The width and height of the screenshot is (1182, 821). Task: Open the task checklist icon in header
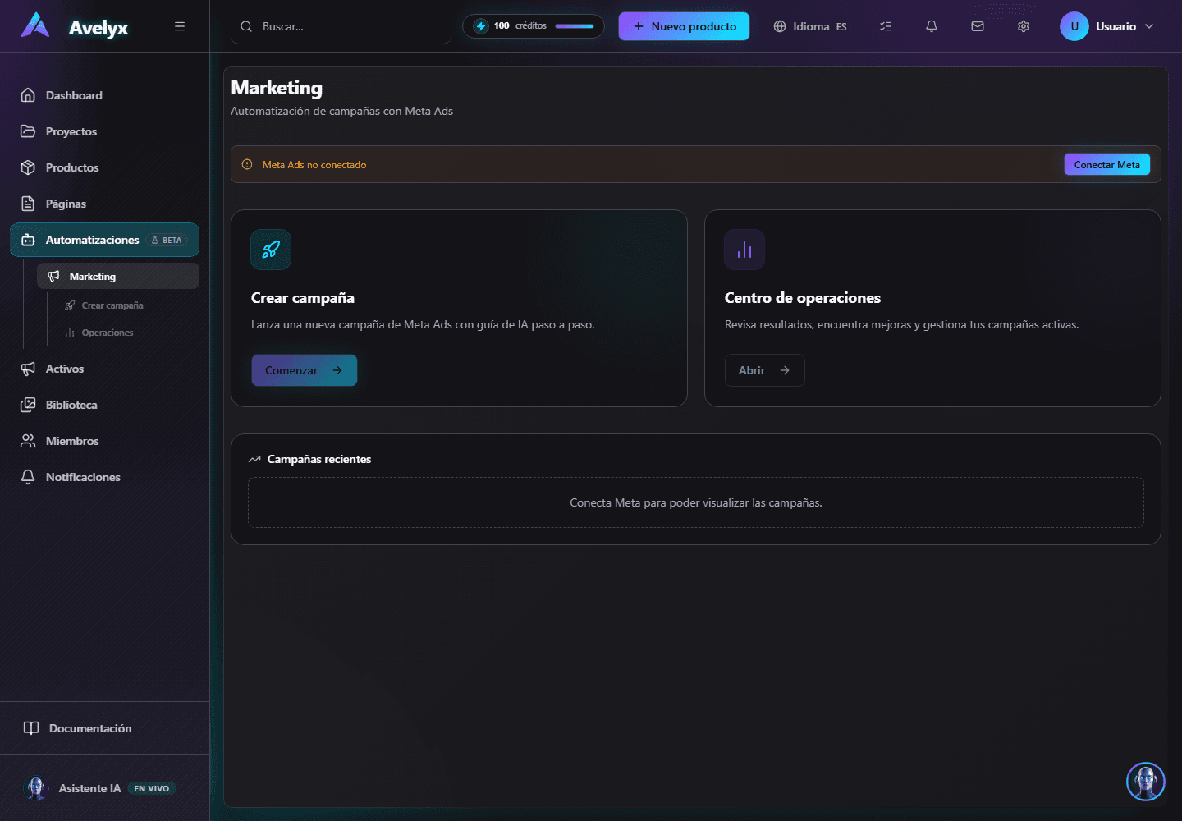pyautogui.click(x=886, y=26)
